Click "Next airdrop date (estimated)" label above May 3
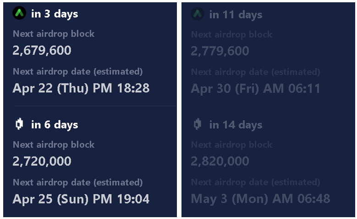357x219 pixels. [x=255, y=182]
